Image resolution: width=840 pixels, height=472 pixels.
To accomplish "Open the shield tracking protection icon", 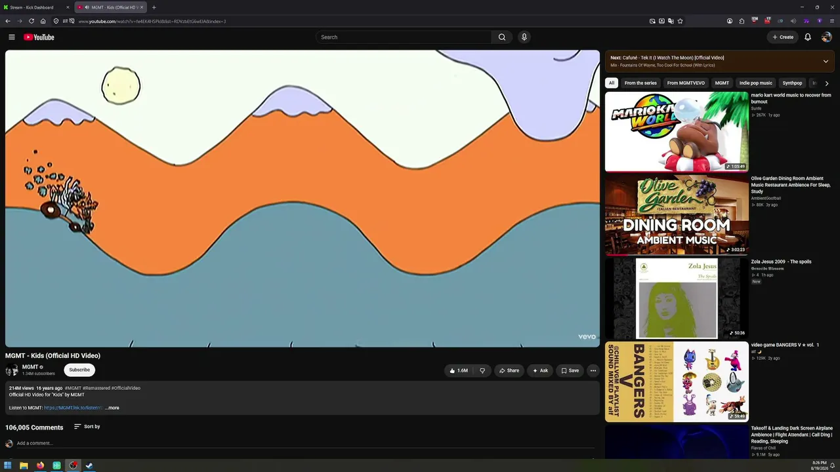I will (x=56, y=21).
